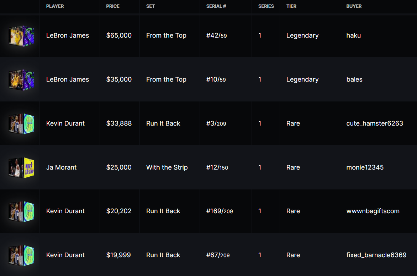
Task: Click buyer cute_hamster6263
Action: [x=374, y=123]
